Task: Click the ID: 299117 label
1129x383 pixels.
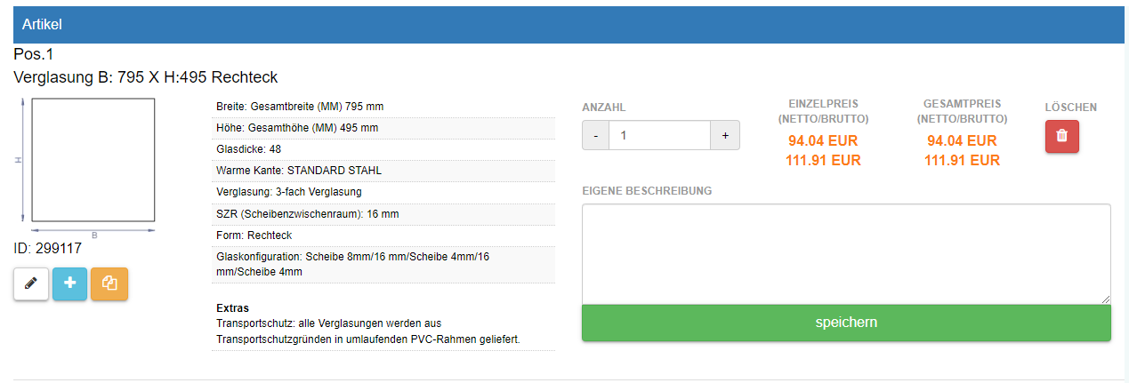Action: pyautogui.click(x=48, y=249)
